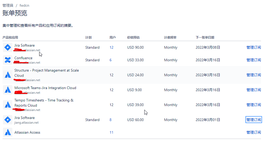The height and width of the screenshot is (148, 271).
Task: Click user count 12 for Tempo Timesheets
Action: [111, 105]
